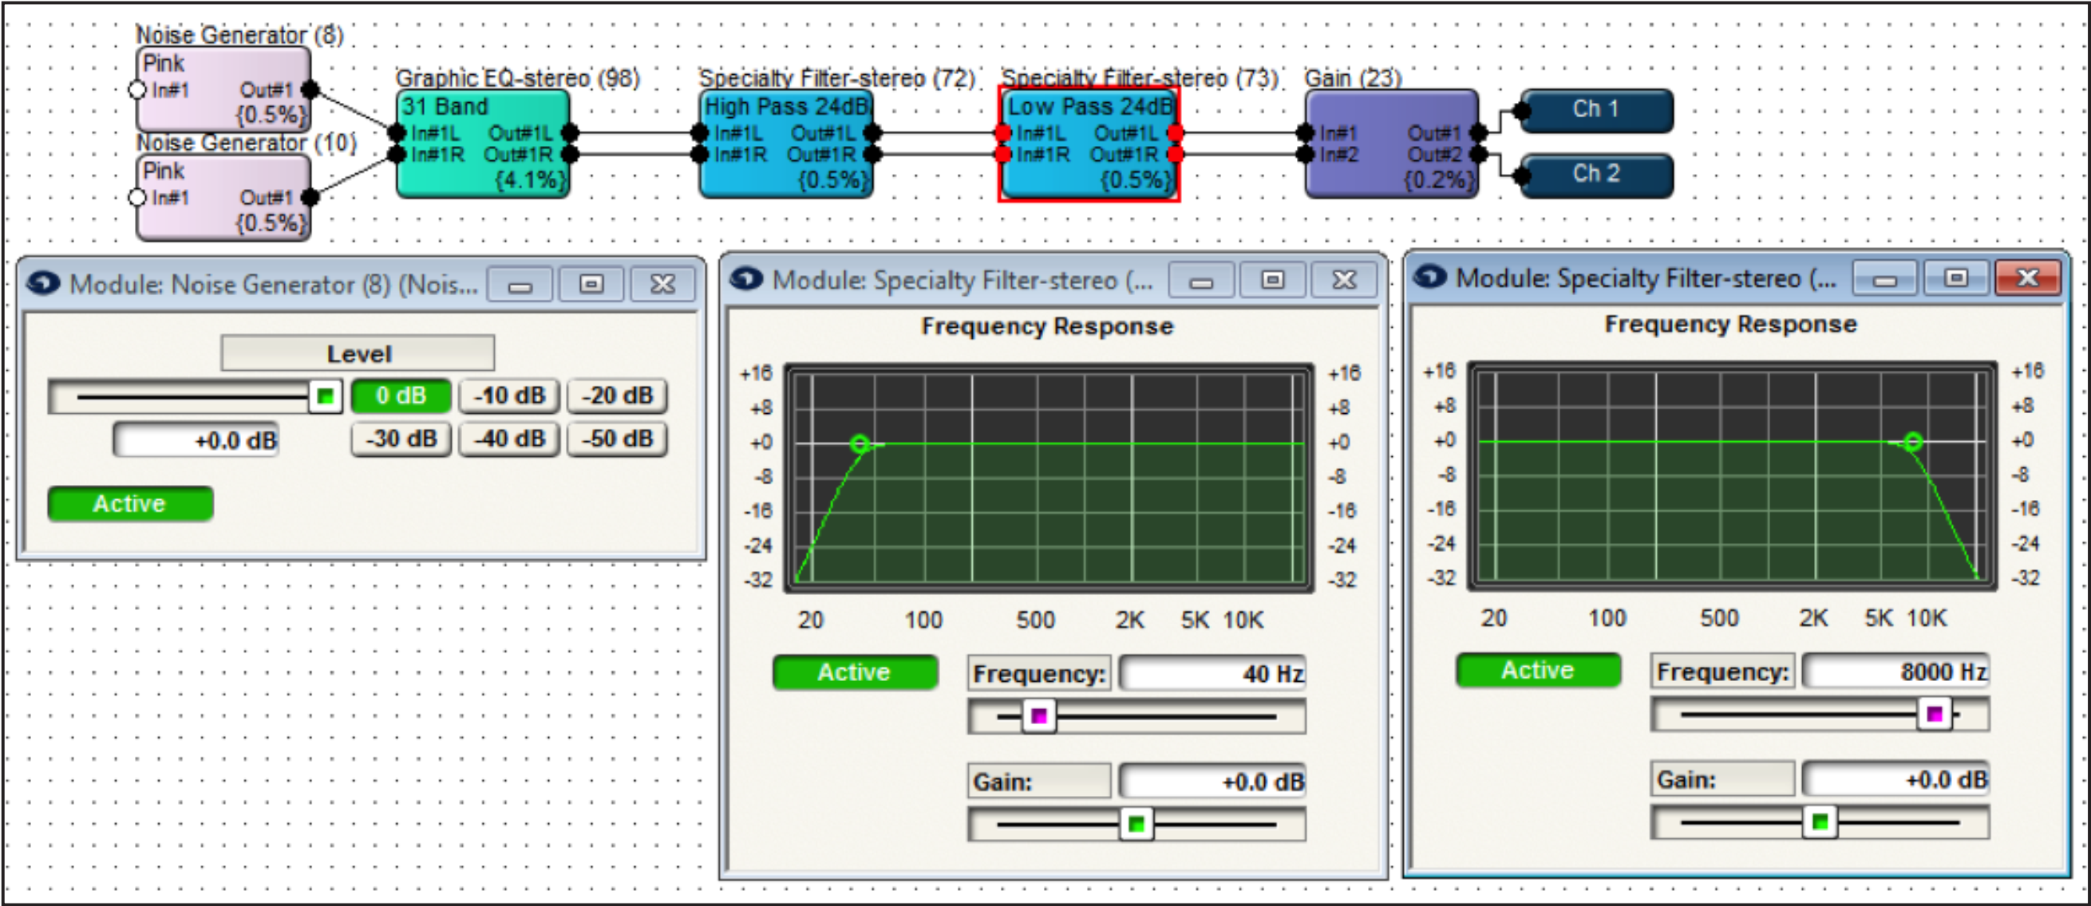The image size is (2091, 906).
Task: Select the Gain (23) module block
Action: 1391,144
